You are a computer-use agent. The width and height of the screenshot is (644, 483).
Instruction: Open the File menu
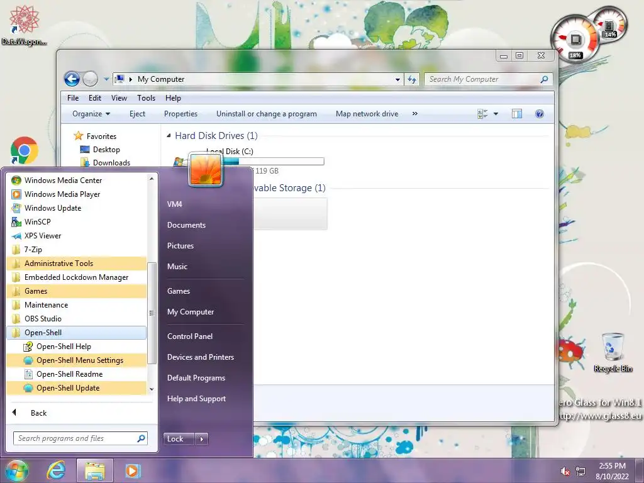(73, 97)
